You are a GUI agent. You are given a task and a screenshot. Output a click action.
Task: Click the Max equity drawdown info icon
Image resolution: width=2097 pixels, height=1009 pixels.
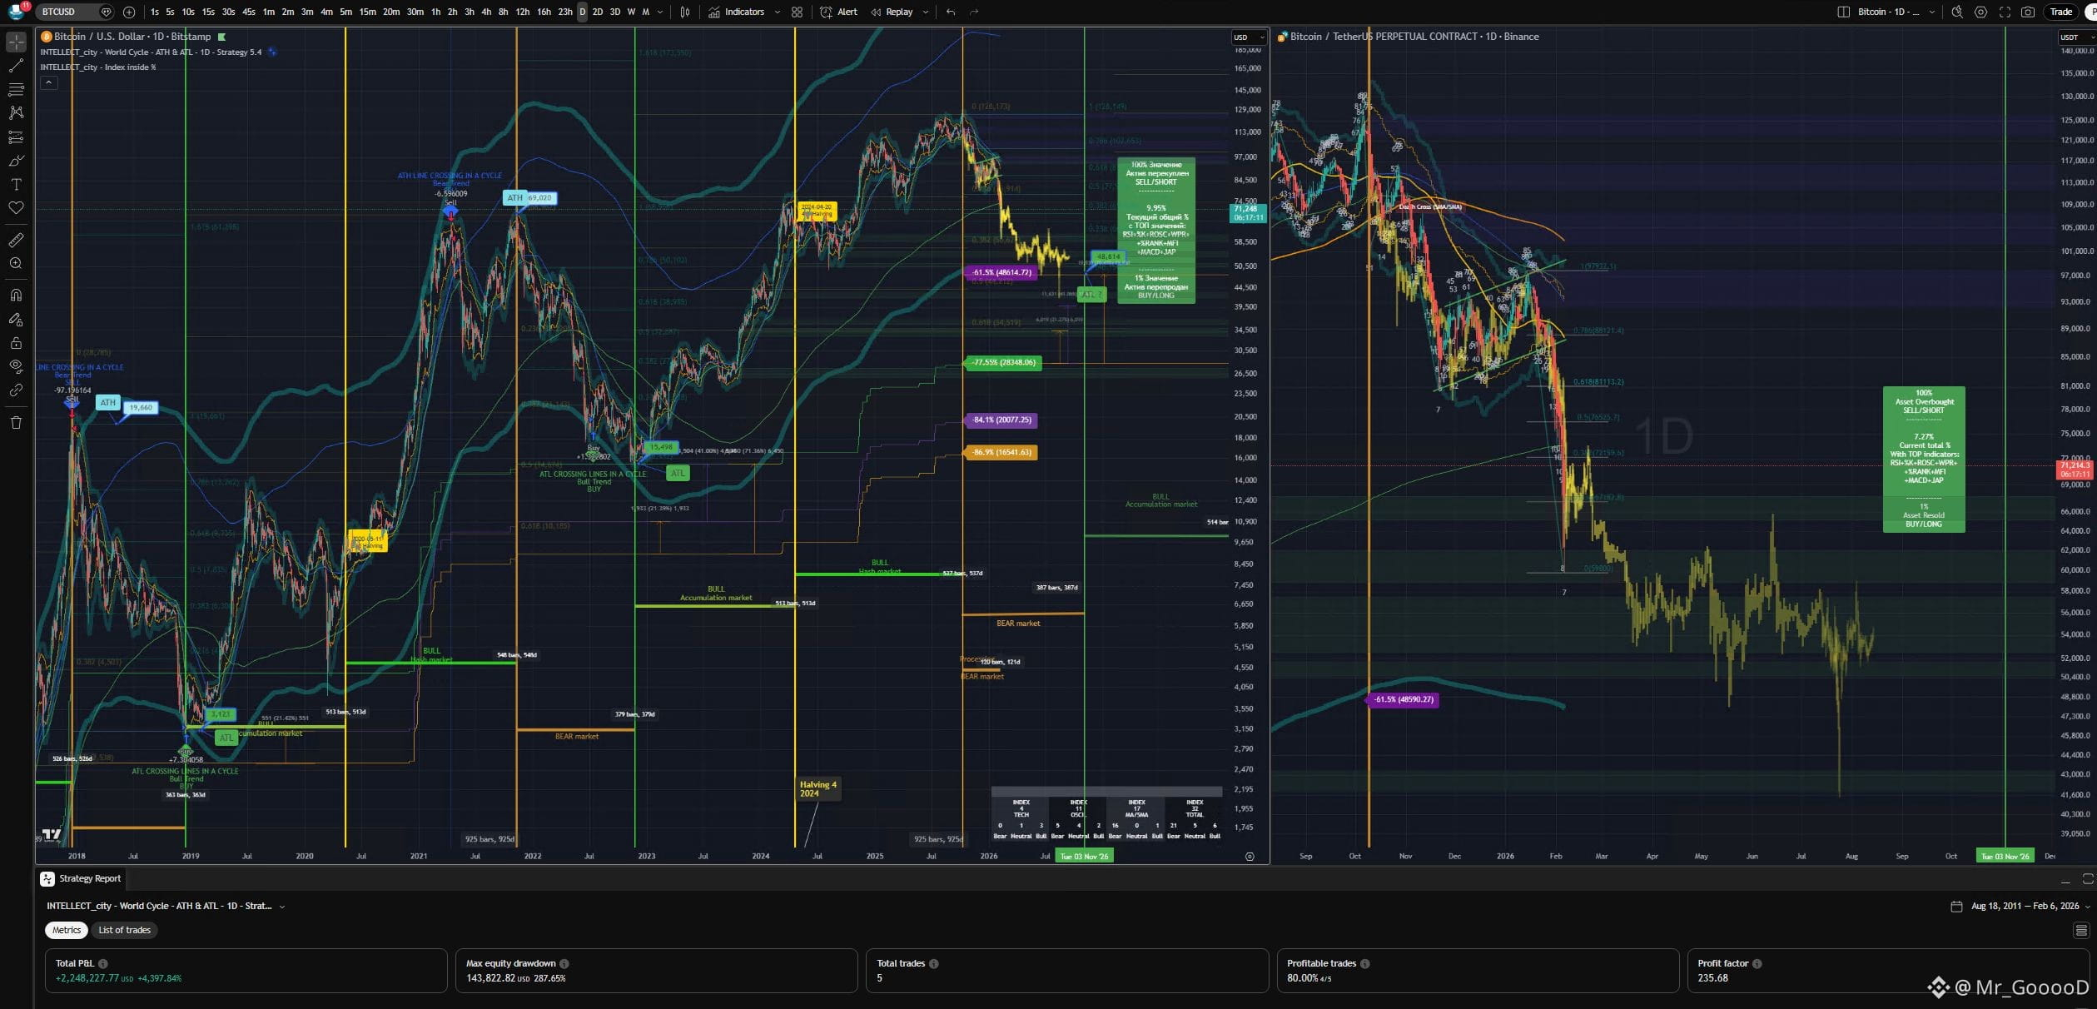click(564, 963)
